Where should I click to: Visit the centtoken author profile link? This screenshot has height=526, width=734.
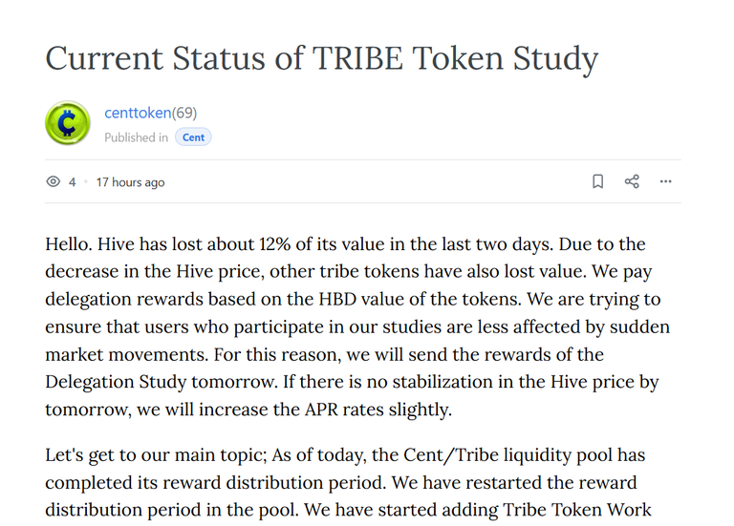coord(138,113)
